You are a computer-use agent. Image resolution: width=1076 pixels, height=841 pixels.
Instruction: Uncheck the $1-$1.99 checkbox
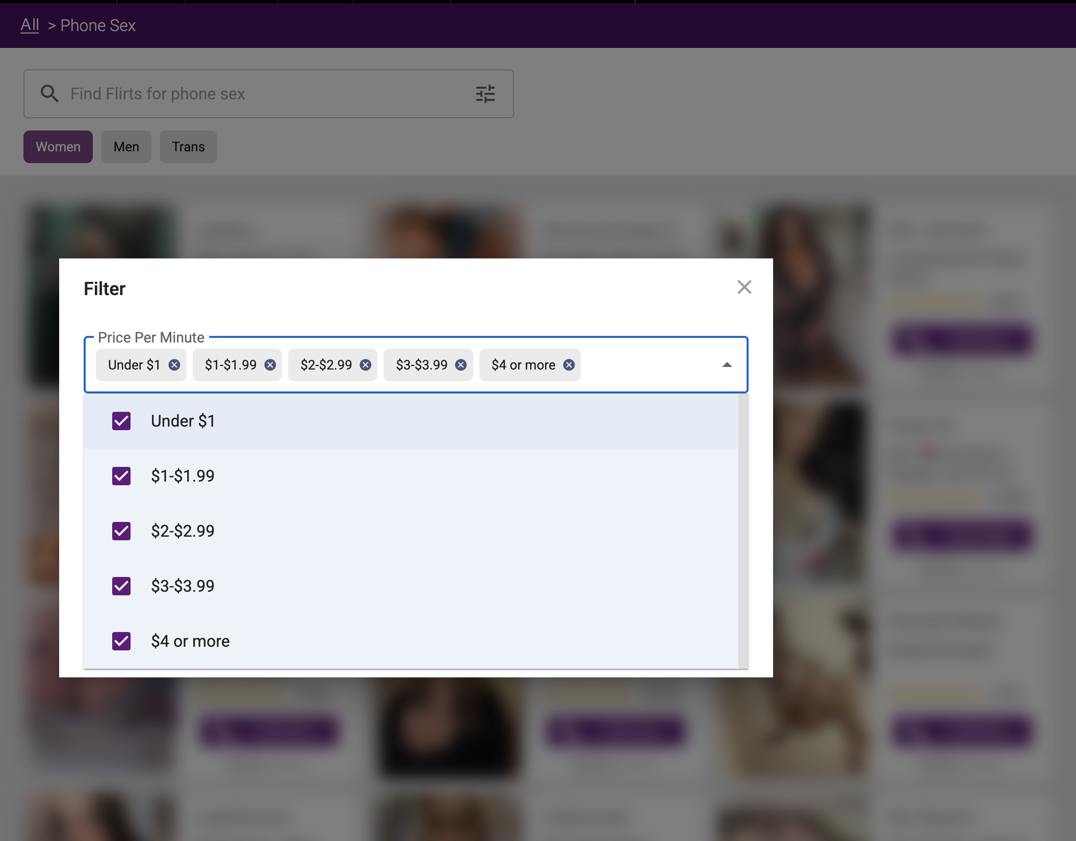[x=121, y=476]
